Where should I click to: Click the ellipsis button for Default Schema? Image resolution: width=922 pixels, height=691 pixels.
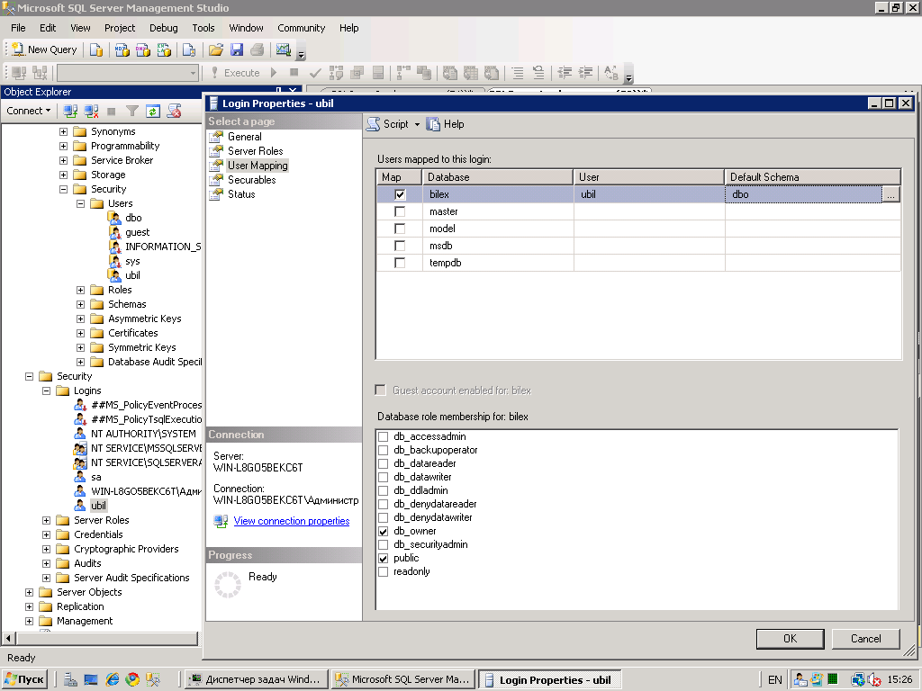tap(891, 194)
